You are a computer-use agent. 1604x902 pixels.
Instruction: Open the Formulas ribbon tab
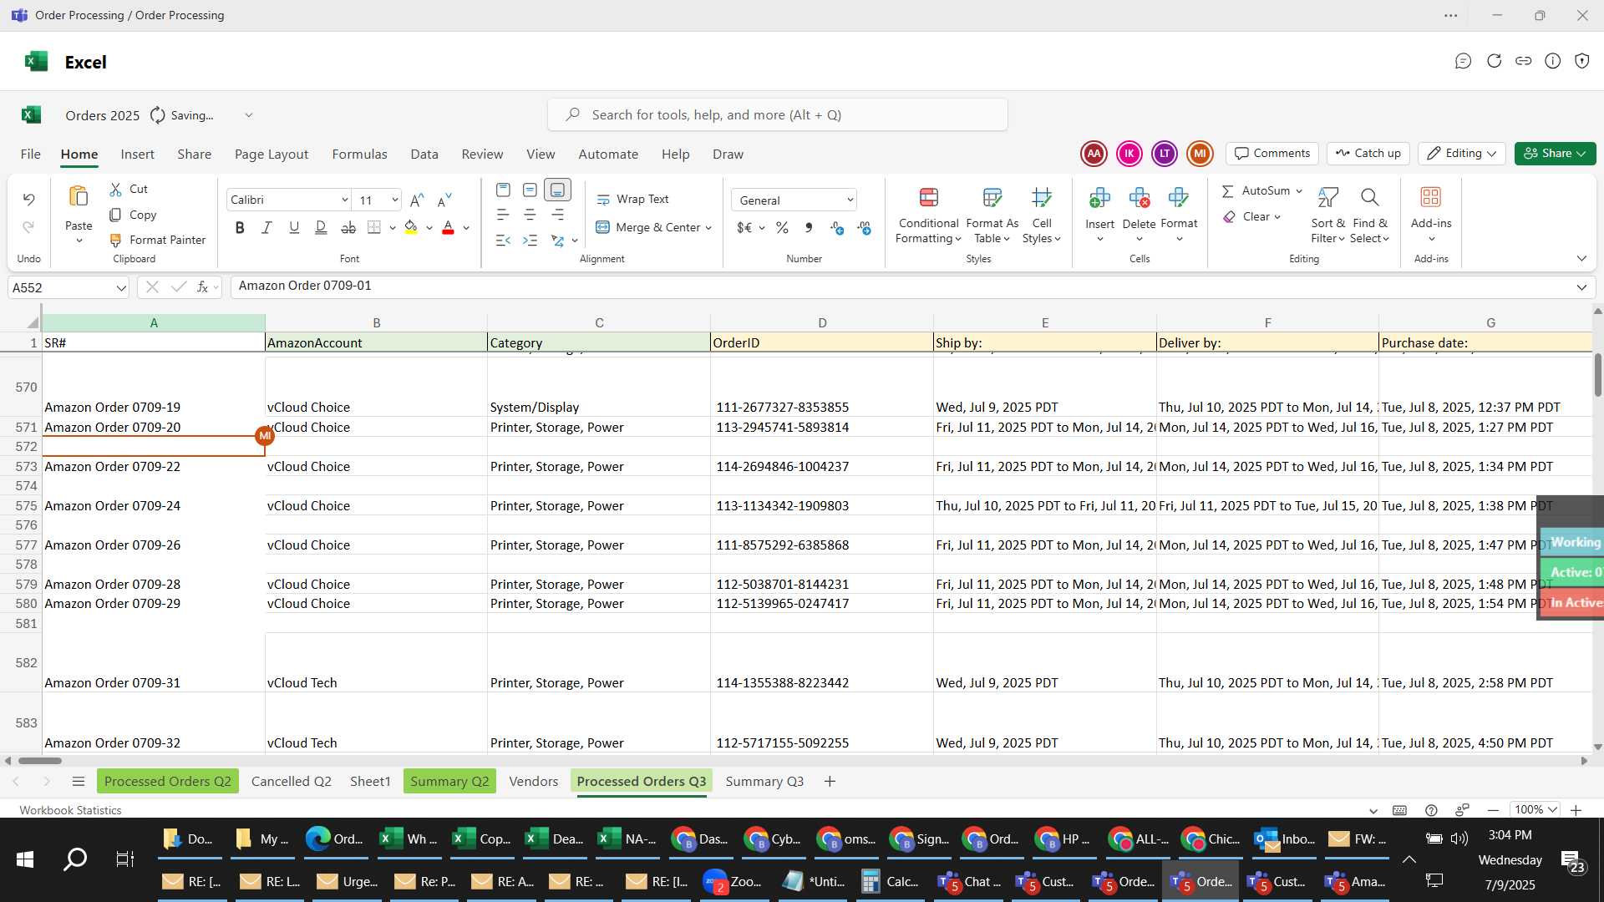(359, 155)
